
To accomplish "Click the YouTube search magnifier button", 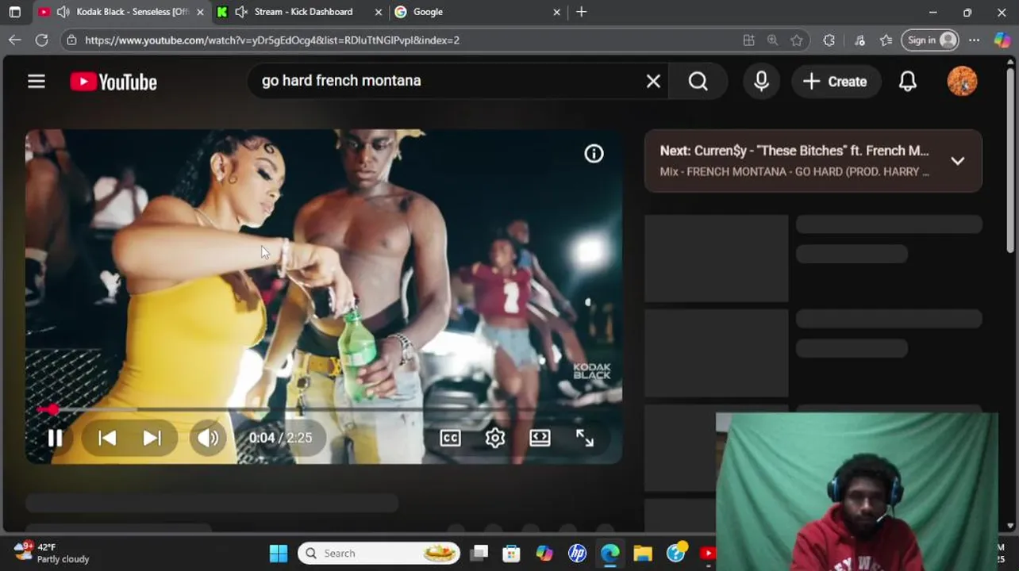I will (698, 81).
